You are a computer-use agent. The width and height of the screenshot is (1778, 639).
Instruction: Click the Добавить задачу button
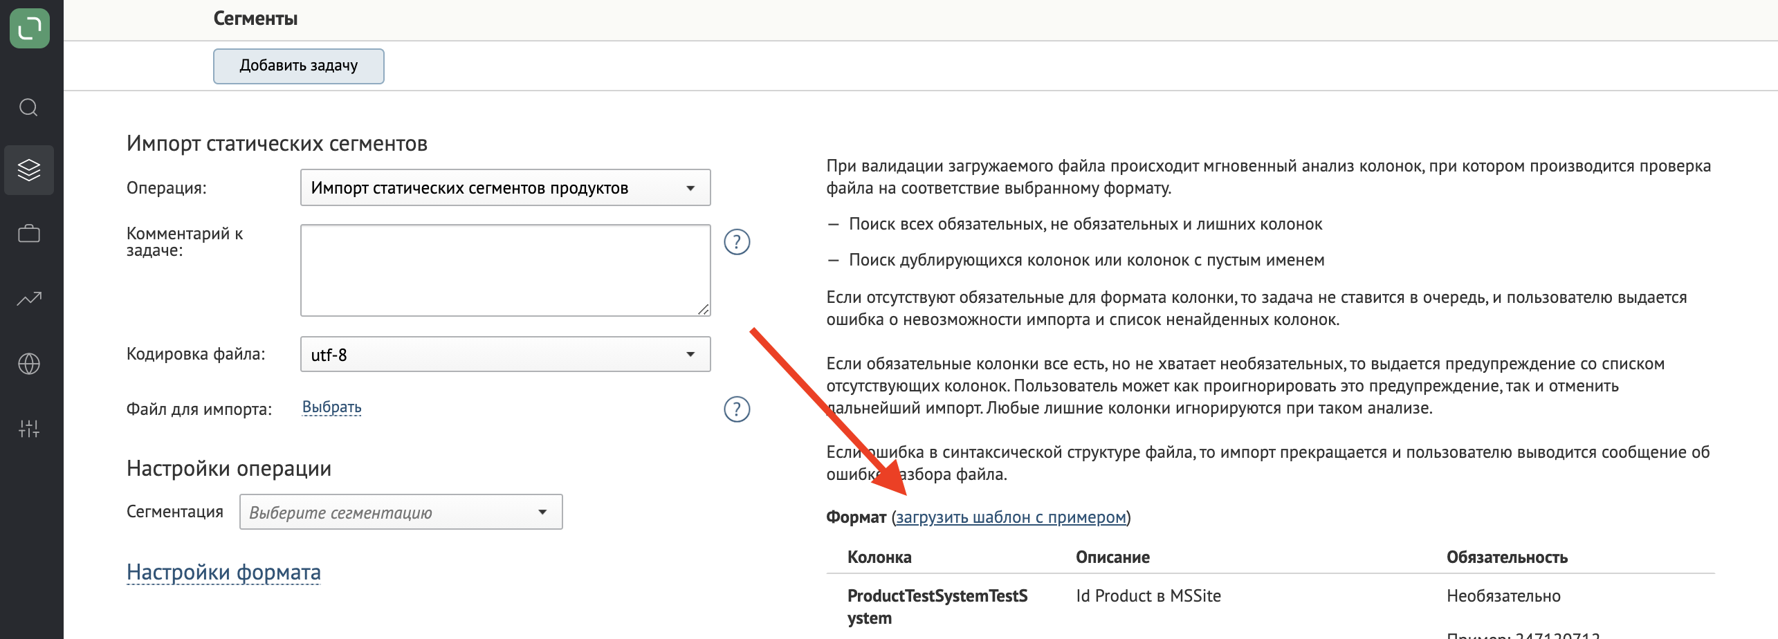pyautogui.click(x=299, y=66)
